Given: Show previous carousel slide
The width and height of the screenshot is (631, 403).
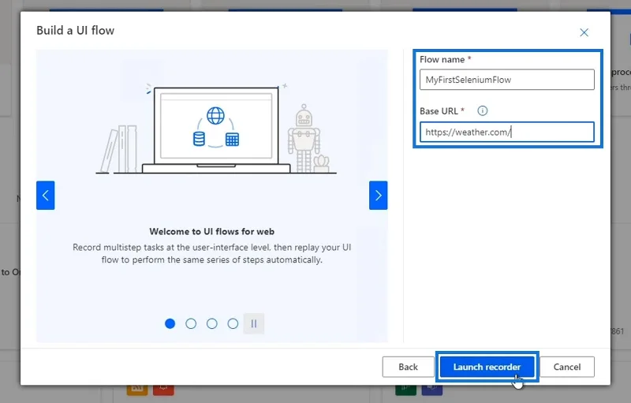Looking at the screenshot, I should tap(46, 196).
